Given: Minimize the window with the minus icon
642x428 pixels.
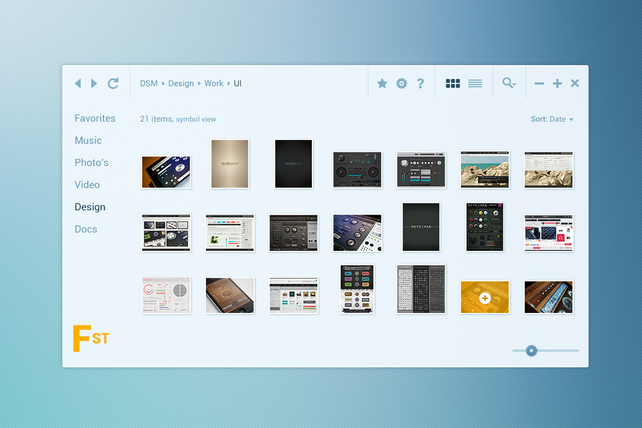Looking at the screenshot, I should 539,83.
